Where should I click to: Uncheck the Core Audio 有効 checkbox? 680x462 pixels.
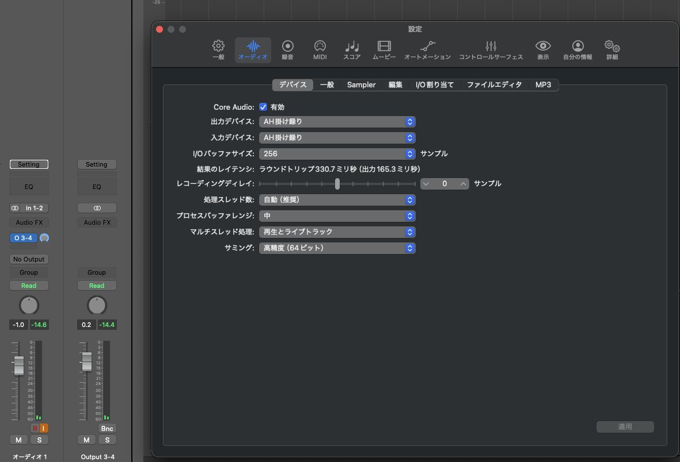click(263, 107)
